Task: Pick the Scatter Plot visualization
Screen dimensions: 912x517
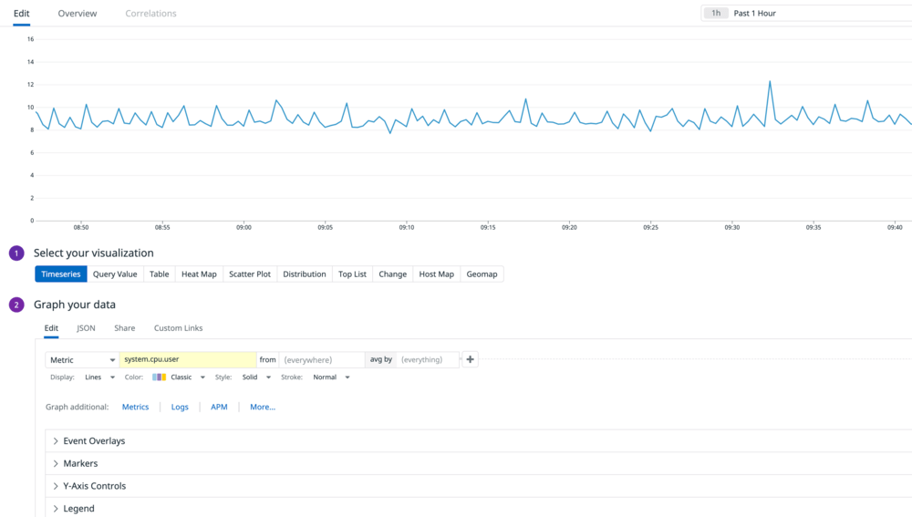Action: (x=250, y=274)
